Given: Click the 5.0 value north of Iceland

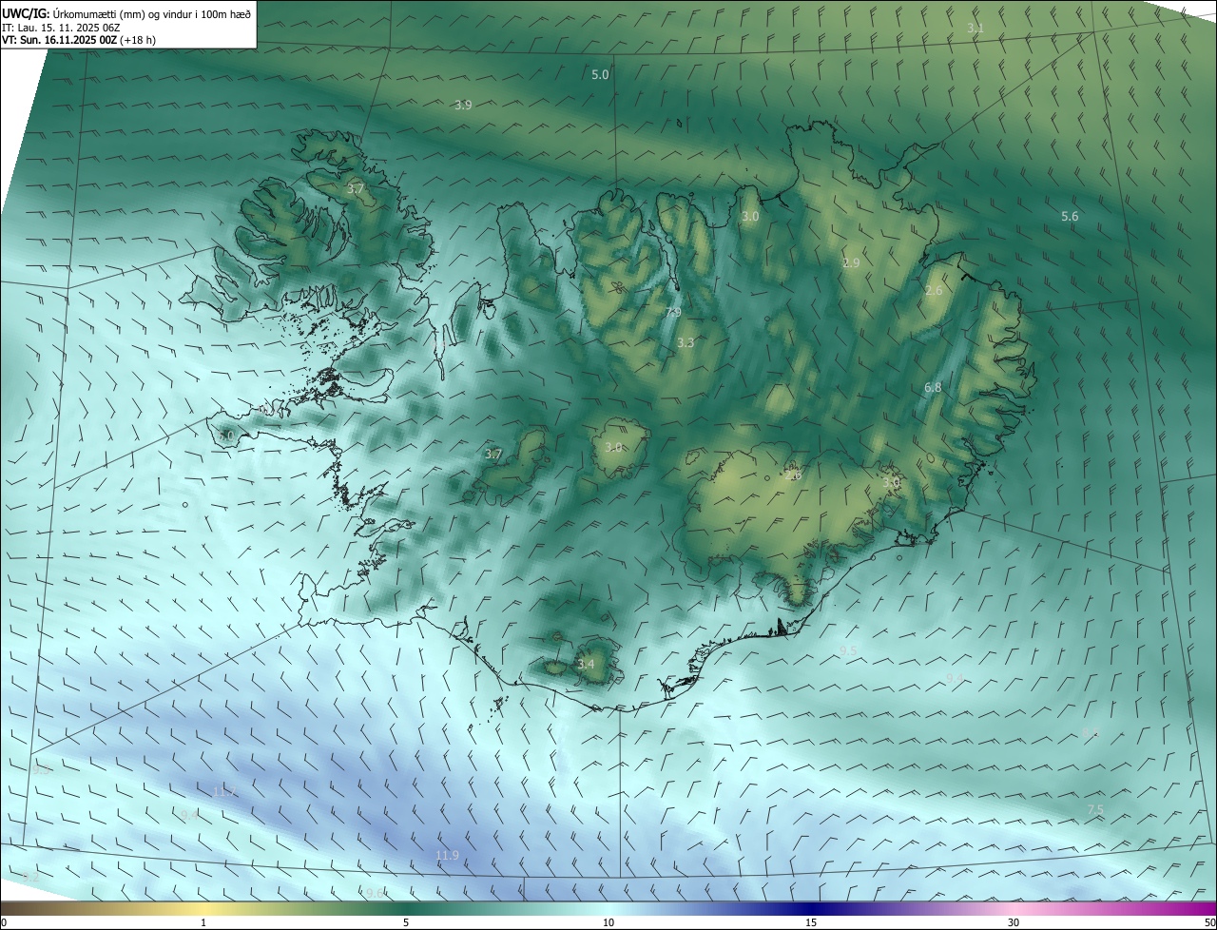Looking at the screenshot, I should tap(600, 74).
